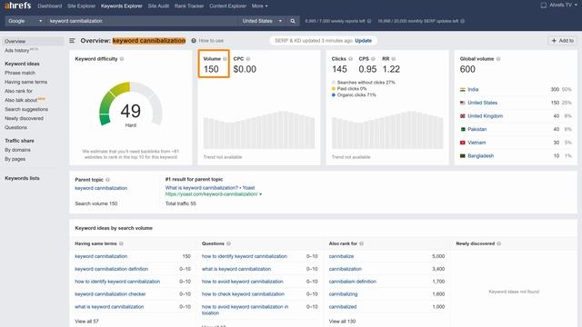Select Phrase match in the sidebar

[20, 73]
